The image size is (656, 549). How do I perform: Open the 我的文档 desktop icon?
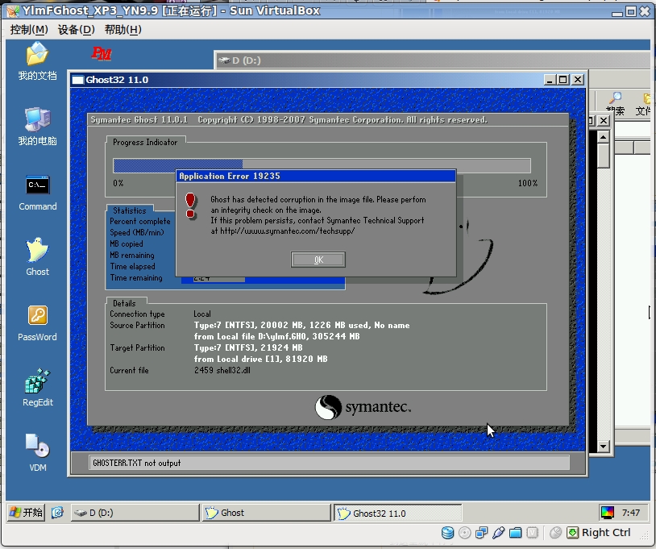coord(37,61)
